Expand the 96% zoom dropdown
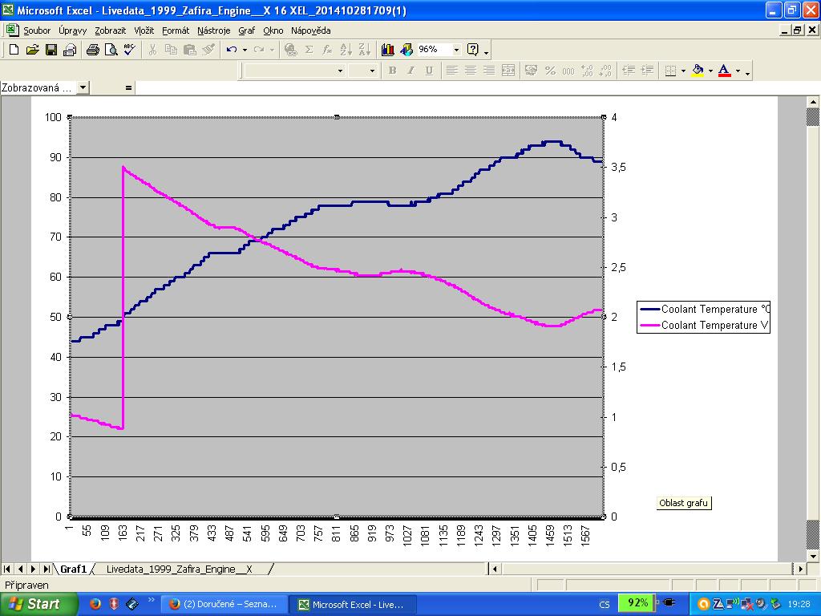Image resolution: width=821 pixels, height=616 pixels. (456, 50)
